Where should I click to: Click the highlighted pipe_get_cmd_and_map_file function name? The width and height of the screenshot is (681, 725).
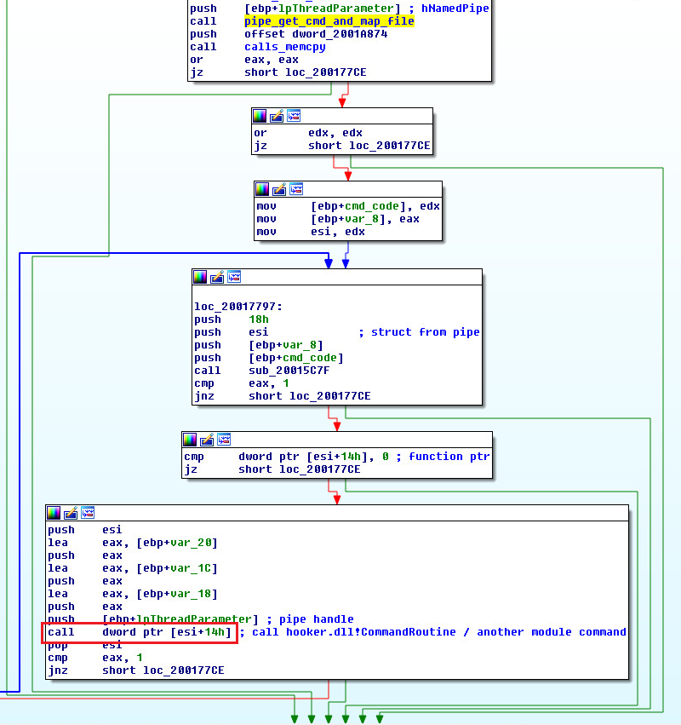(x=329, y=21)
